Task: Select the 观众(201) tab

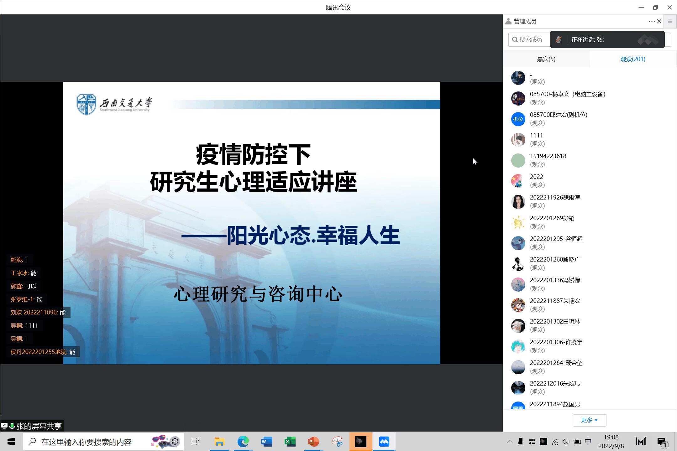Action: click(x=632, y=59)
